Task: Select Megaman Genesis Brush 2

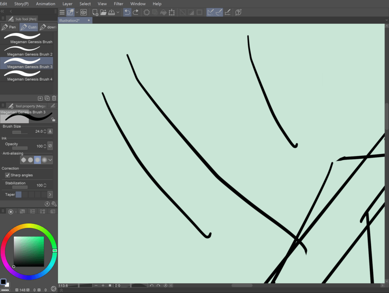Action: click(27, 51)
